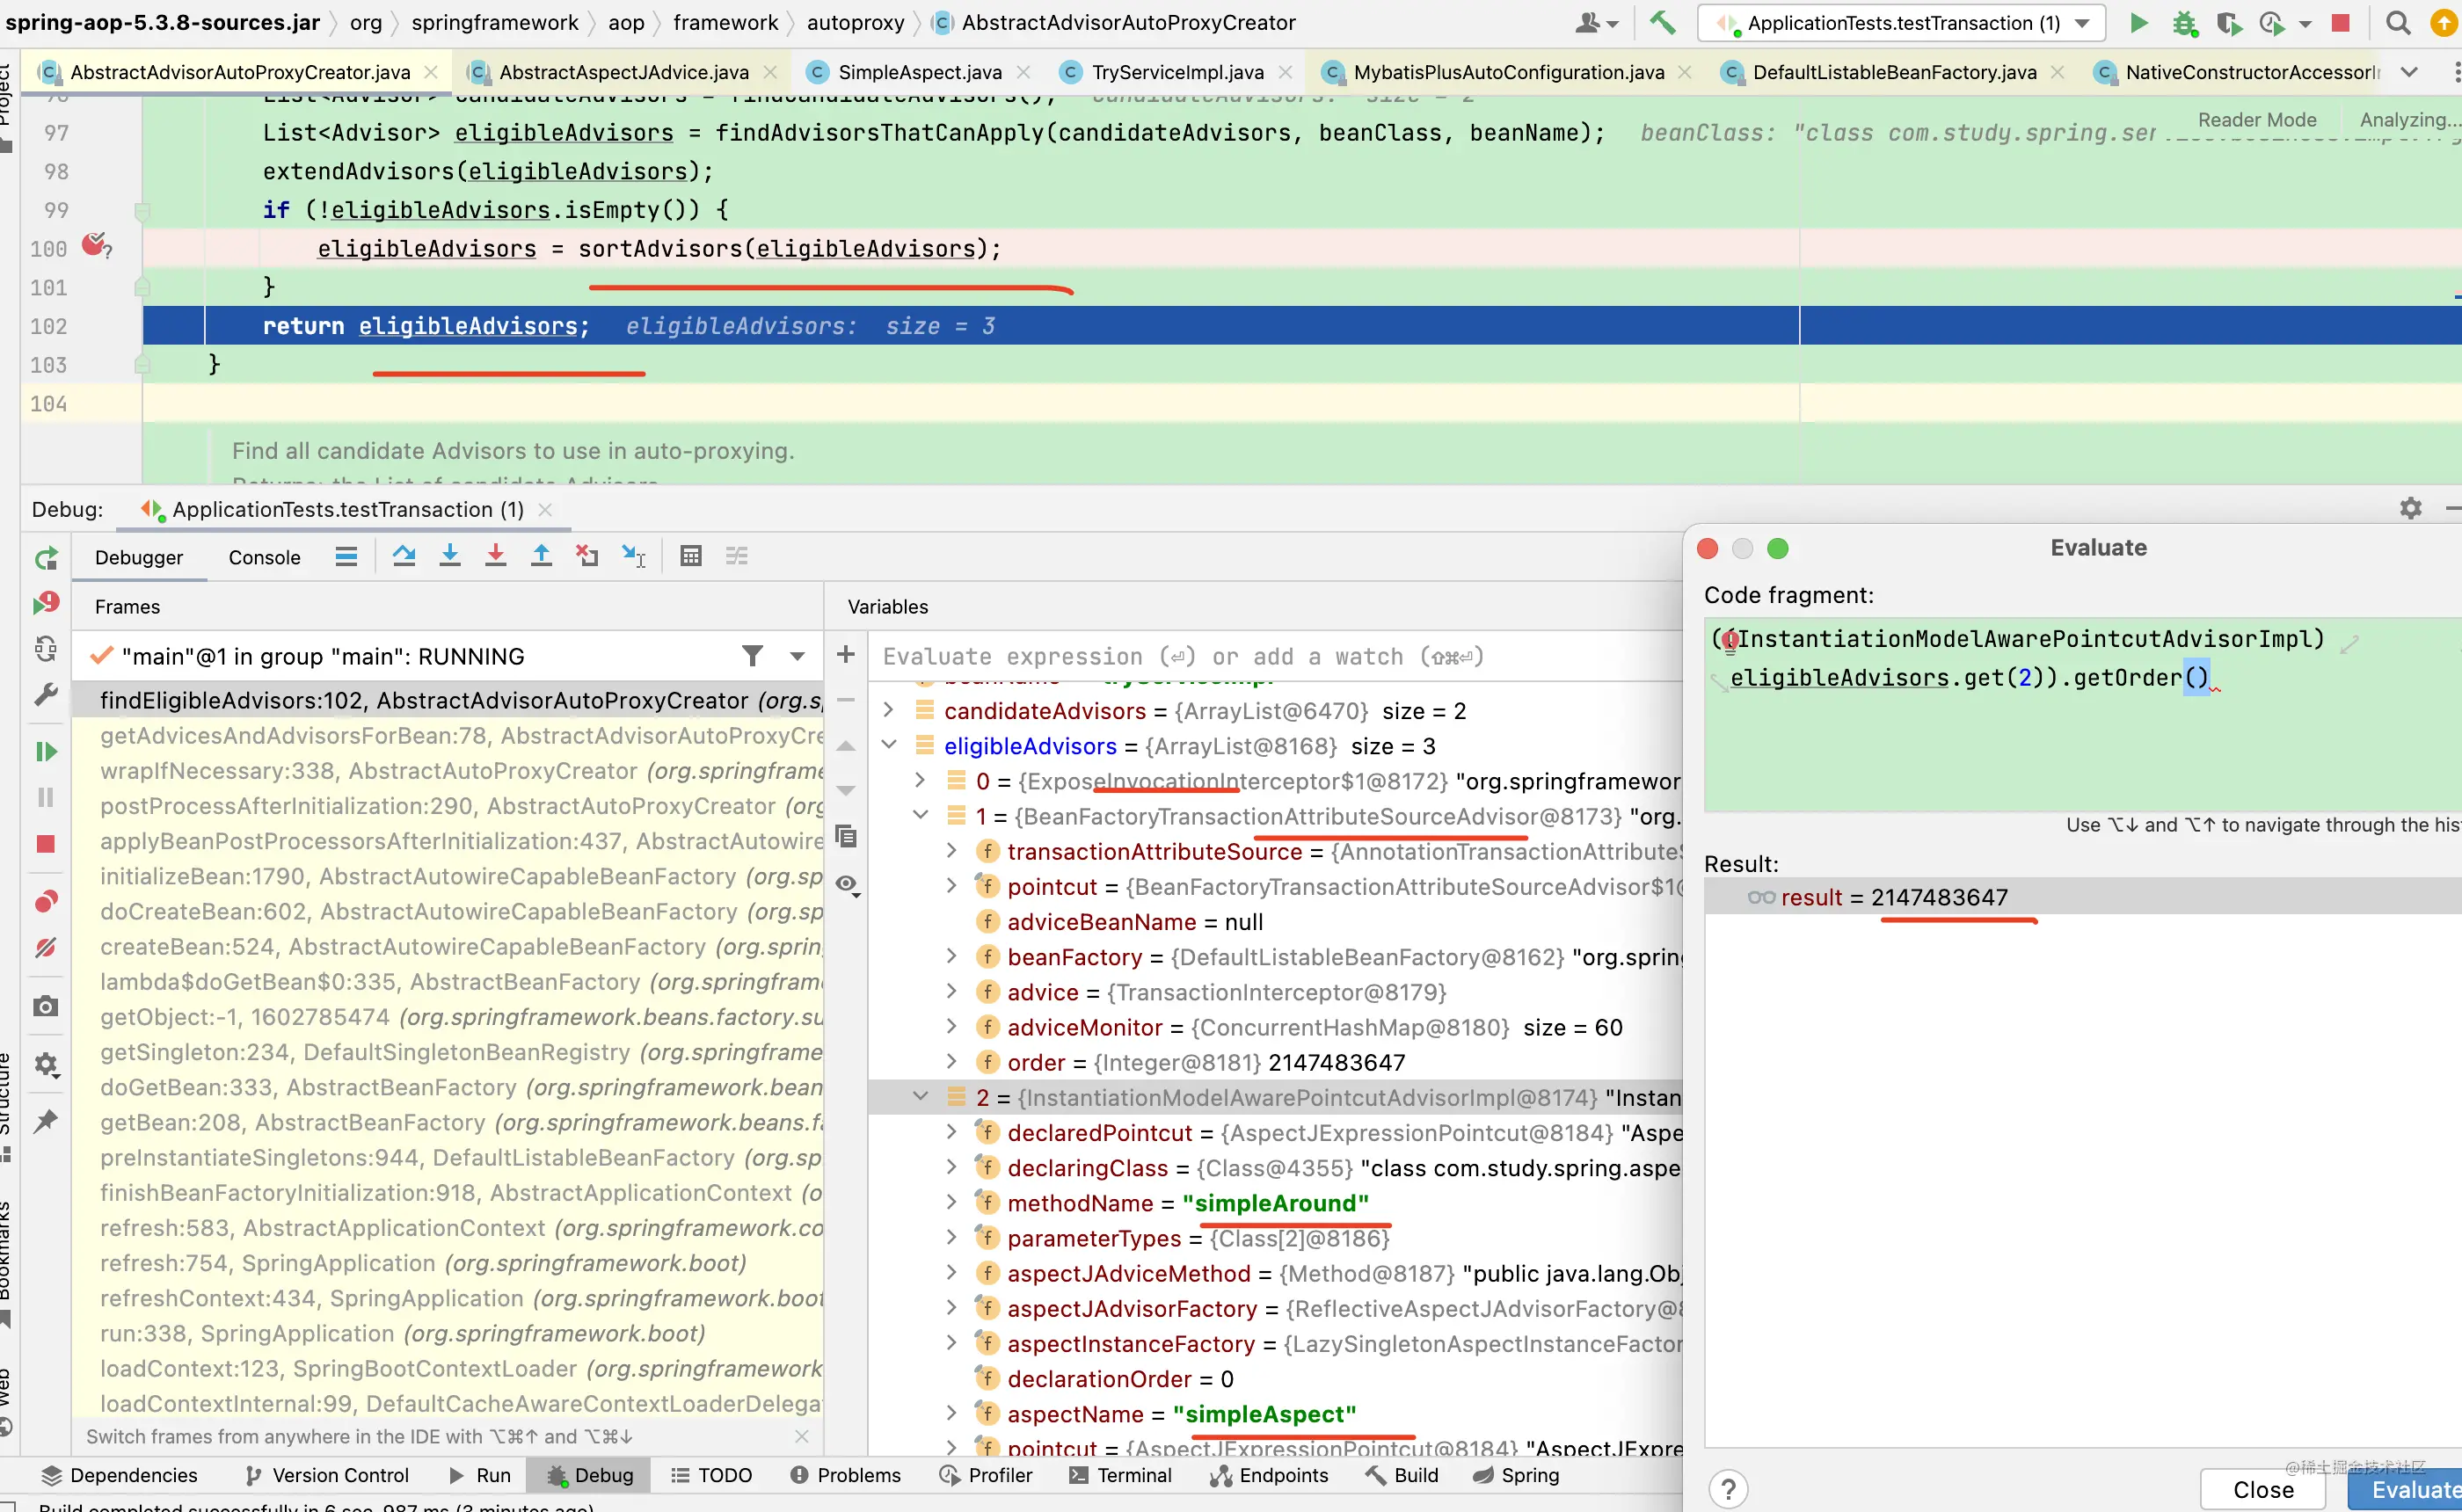Expand the candidateAdvisors variable node
Viewport: 2462px width, 1512px height.
point(888,710)
